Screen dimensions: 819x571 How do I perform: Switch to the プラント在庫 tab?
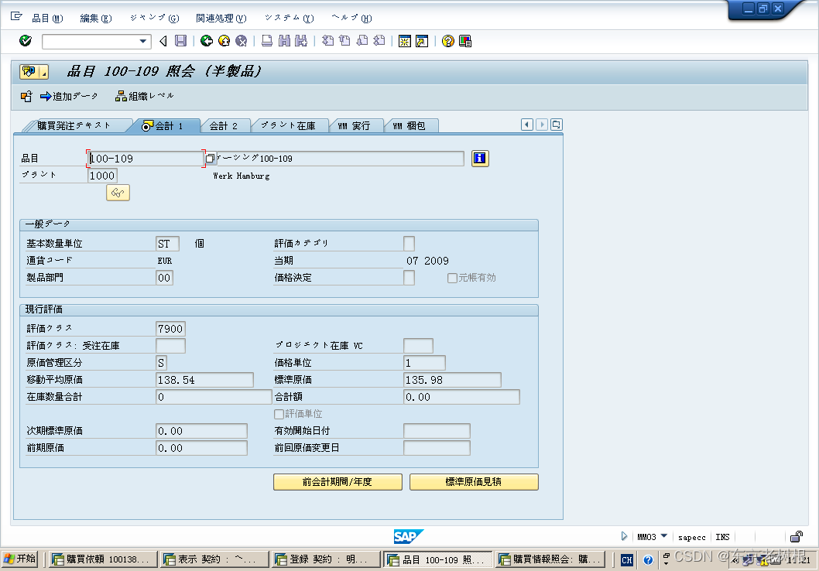[x=288, y=126]
